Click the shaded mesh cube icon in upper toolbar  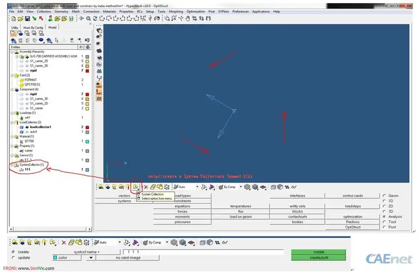coord(255,187)
